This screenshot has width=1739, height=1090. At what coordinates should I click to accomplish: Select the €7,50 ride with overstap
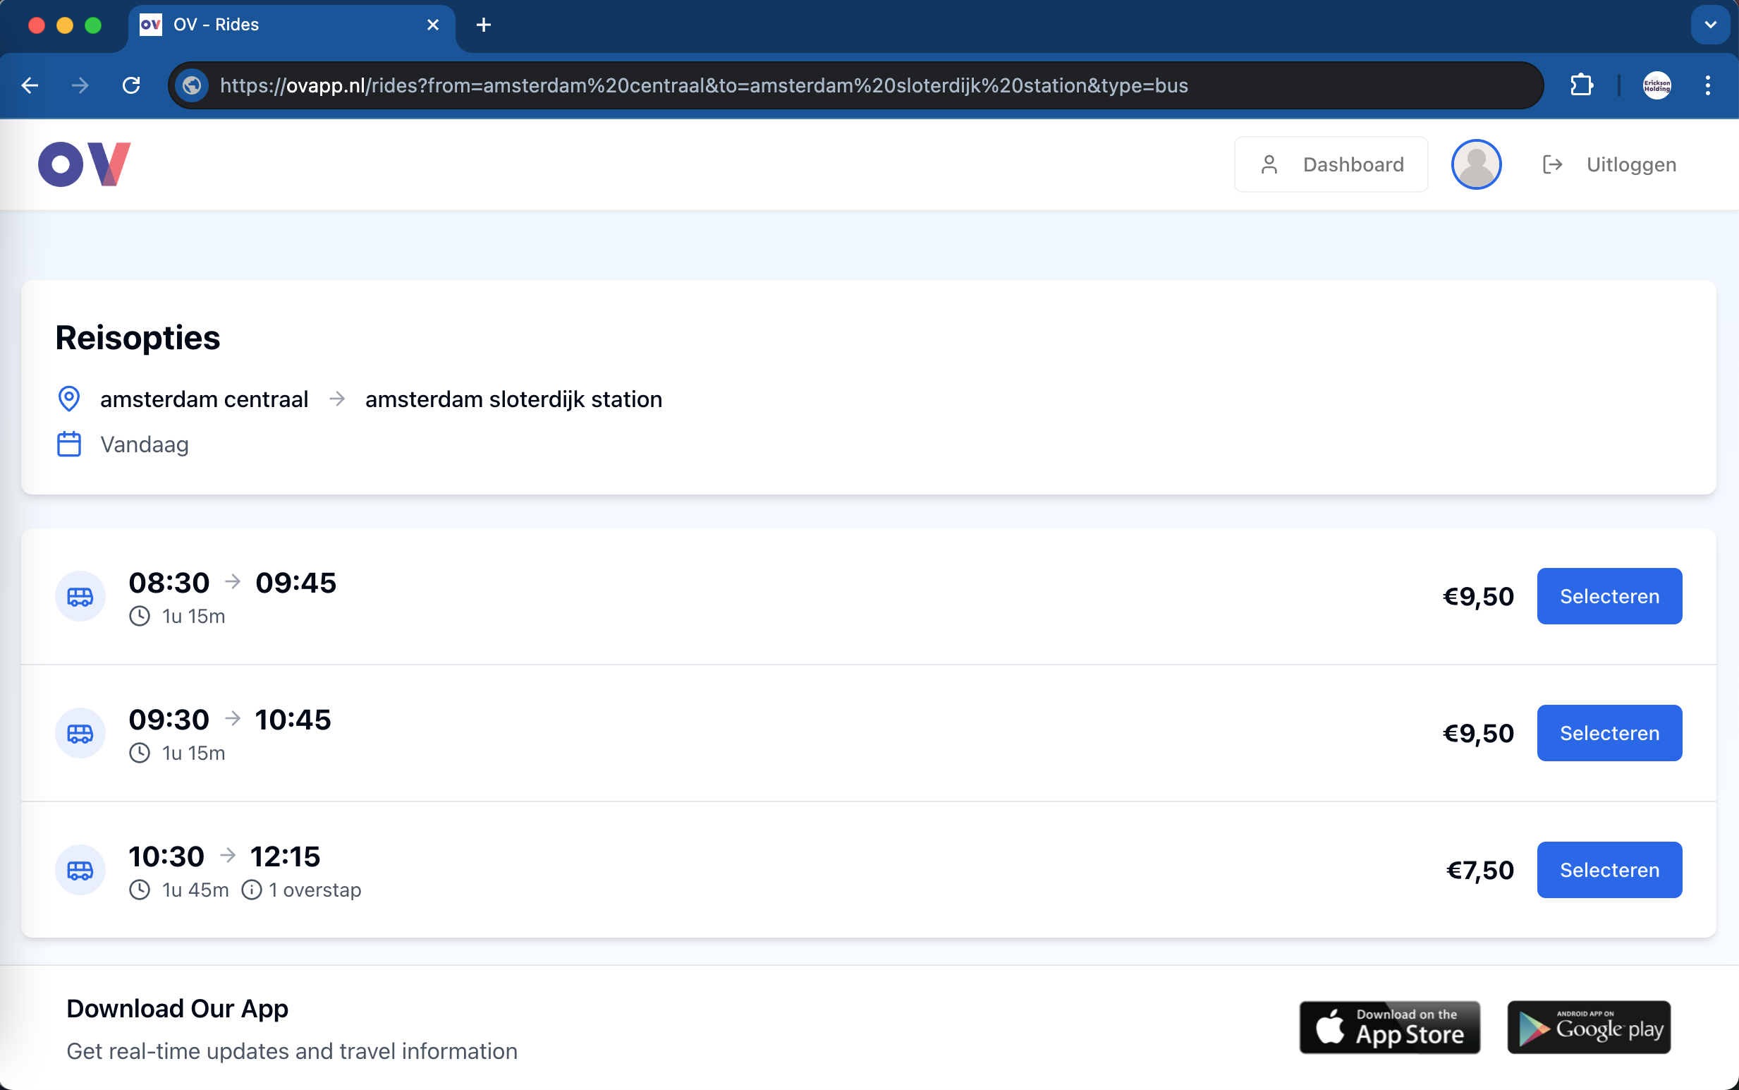click(x=1609, y=869)
